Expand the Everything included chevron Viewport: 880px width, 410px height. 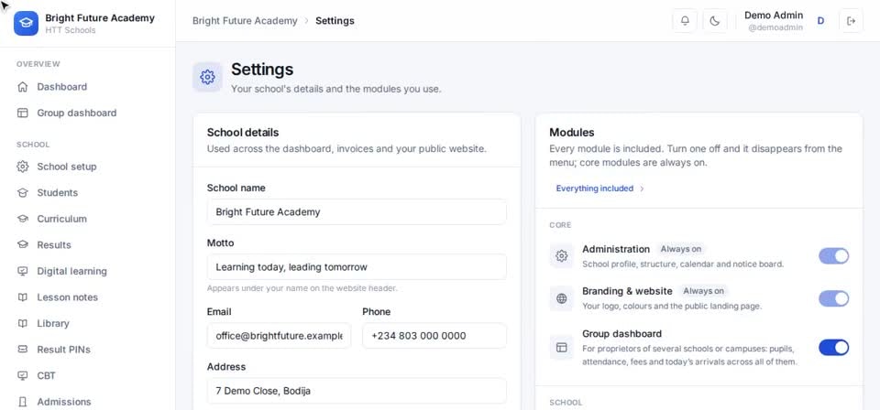point(642,189)
